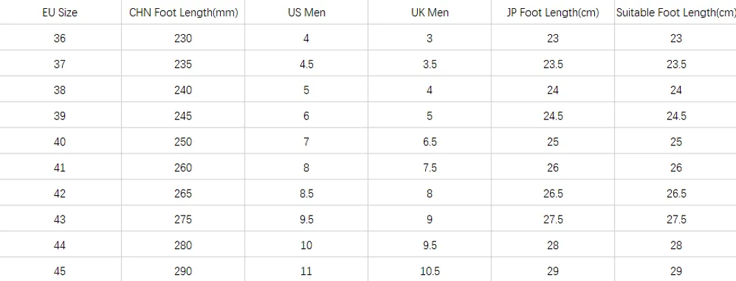This screenshot has height=281, width=736.
Task: Select the EU size 45 cell
Action: coord(59,270)
